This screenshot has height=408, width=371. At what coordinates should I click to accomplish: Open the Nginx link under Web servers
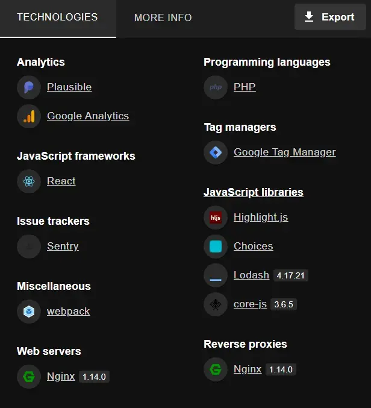pyautogui.click(x=61, y=376)
